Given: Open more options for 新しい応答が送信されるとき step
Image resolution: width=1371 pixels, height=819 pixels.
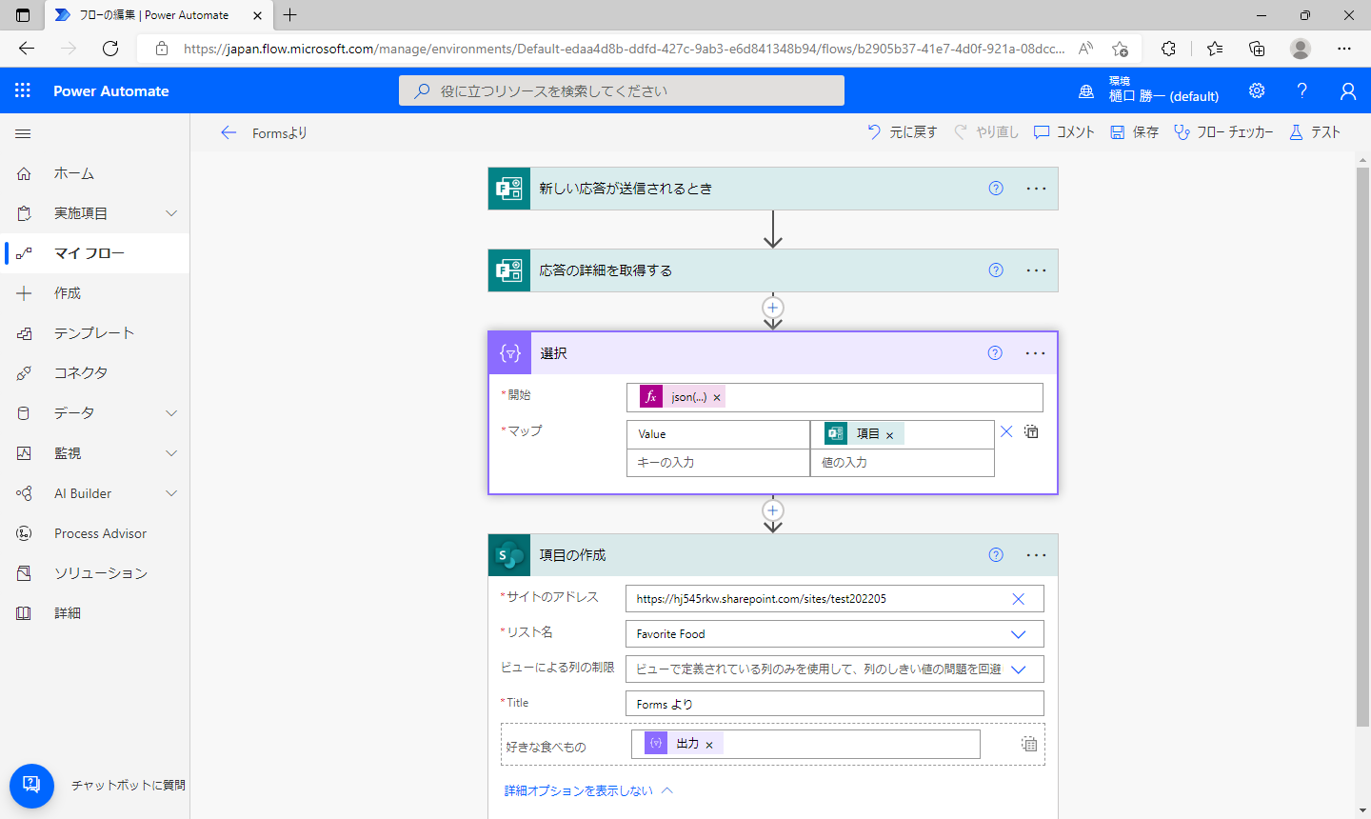Looking at the screenshot, I should (x=1036, y=189).
